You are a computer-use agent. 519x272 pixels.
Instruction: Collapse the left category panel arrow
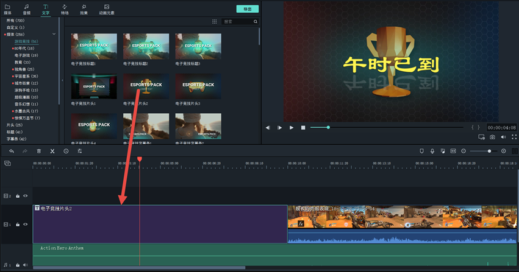tap(62, 80)
